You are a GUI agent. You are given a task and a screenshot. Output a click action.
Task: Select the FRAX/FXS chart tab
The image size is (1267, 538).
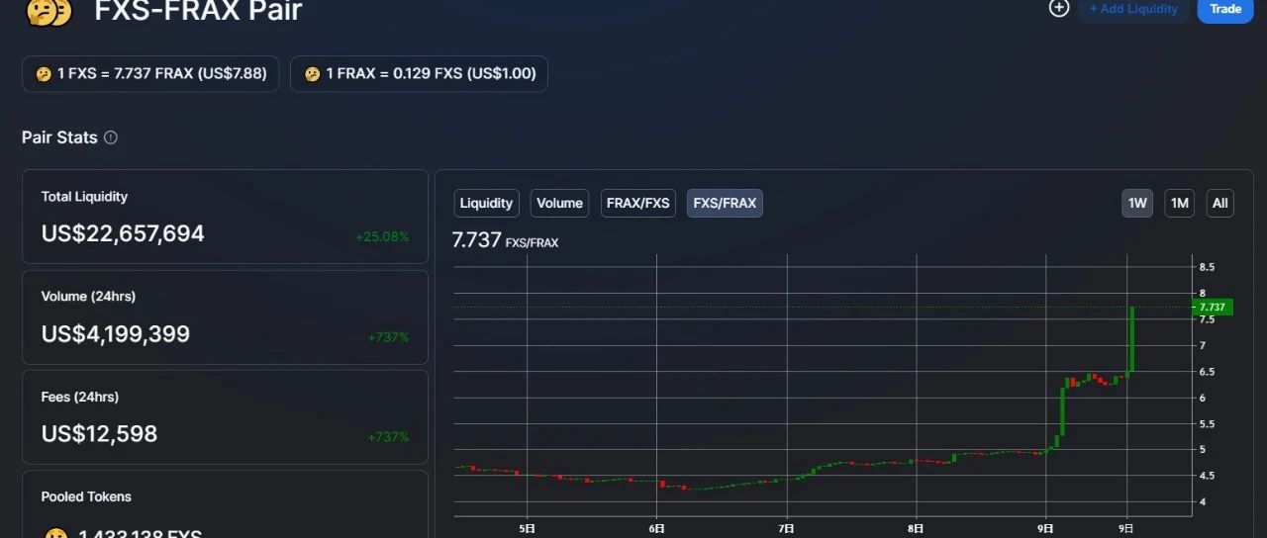coord(638,204)
